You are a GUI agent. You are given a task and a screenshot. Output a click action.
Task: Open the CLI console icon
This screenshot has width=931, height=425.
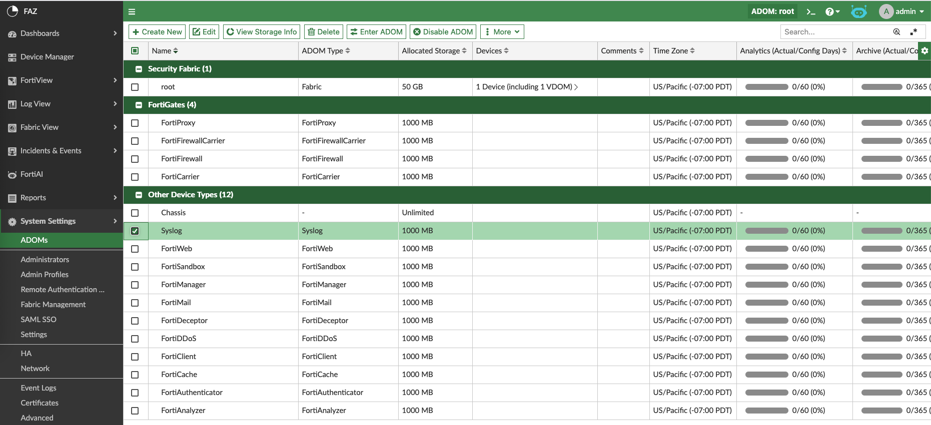click(810, 11)
